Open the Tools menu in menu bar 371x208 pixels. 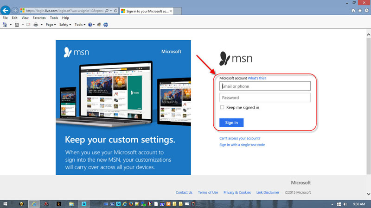[54, 18]
